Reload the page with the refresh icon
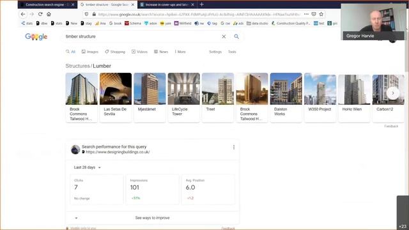The height and width of the screenshot is (230, 409). (x=40, y=14)
